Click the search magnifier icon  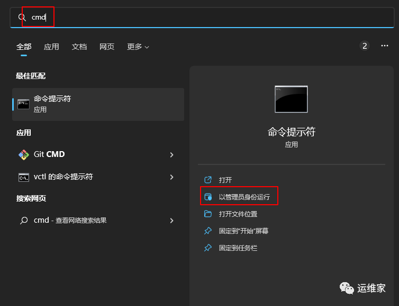22,18
